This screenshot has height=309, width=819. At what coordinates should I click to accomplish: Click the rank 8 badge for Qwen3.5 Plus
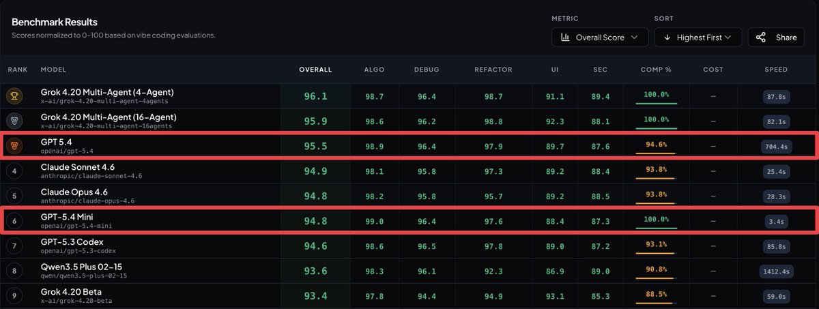pyautogui.click(x=15, y=269)
